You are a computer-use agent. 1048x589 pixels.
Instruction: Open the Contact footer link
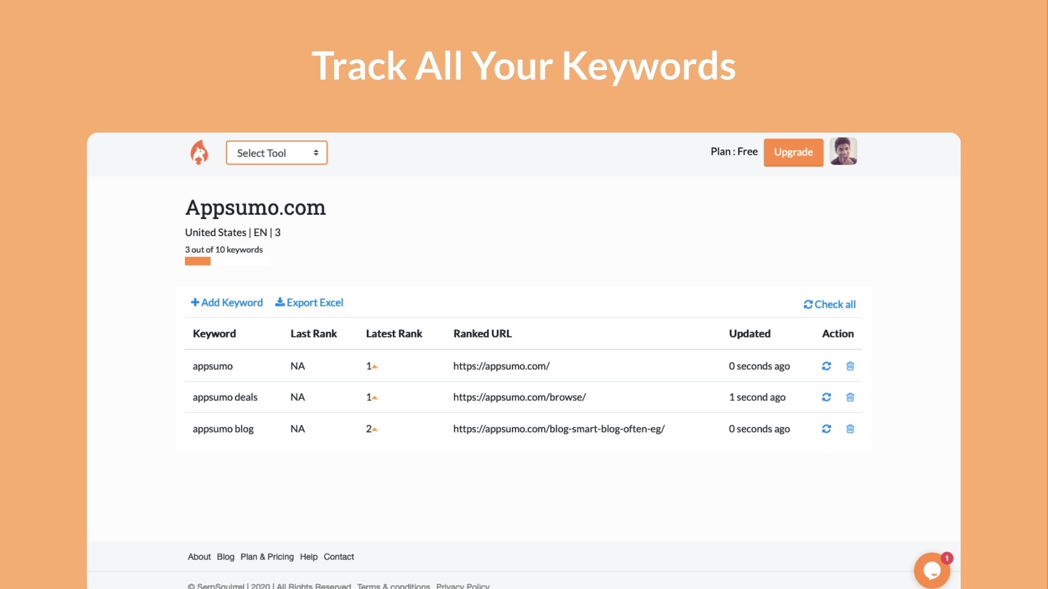[x=338, y=557]
